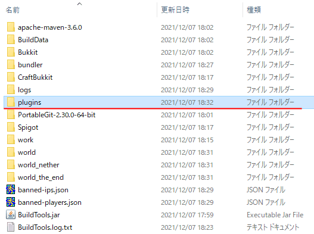Click the bundler folder icon
The height and width of the screenshot is (234, 314).
point(11,64)
